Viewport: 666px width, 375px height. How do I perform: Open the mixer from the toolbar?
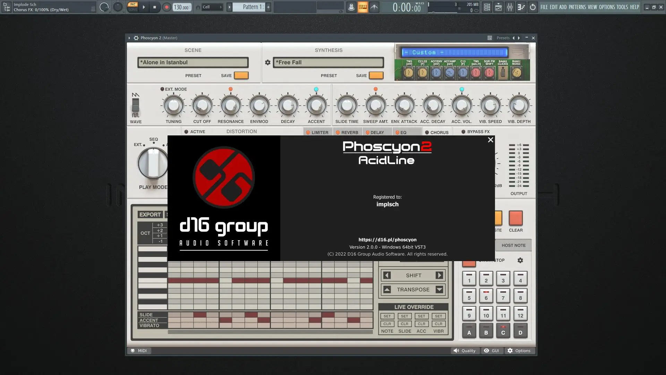coord(510,7)
